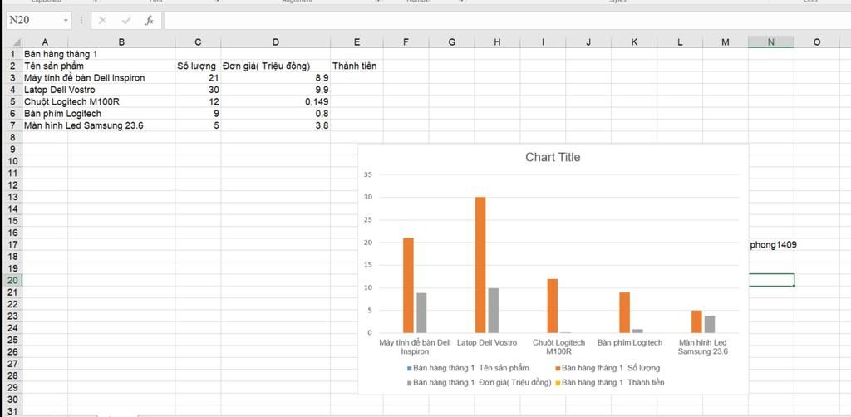This screenshot has height=417, width=851.
Task: Click the 'Số lượng' header cell
Action: tap(198, 66)
